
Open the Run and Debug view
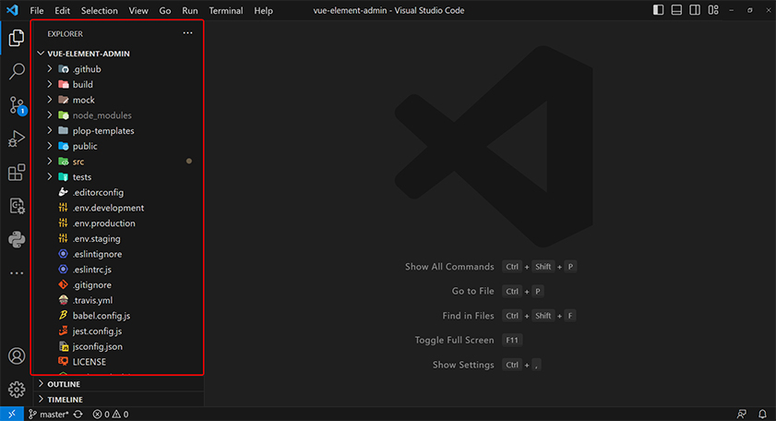click(17, 138)
